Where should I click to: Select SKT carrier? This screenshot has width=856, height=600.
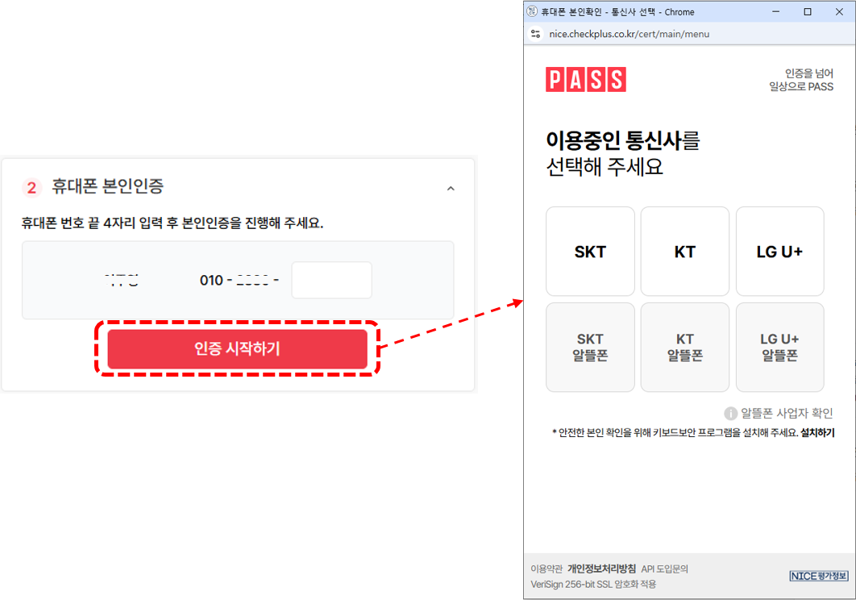pyautogui.click(x=590, y=252)
